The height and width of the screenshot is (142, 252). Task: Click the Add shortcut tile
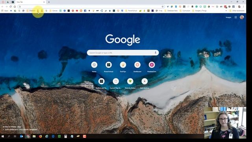coord(145,83)
